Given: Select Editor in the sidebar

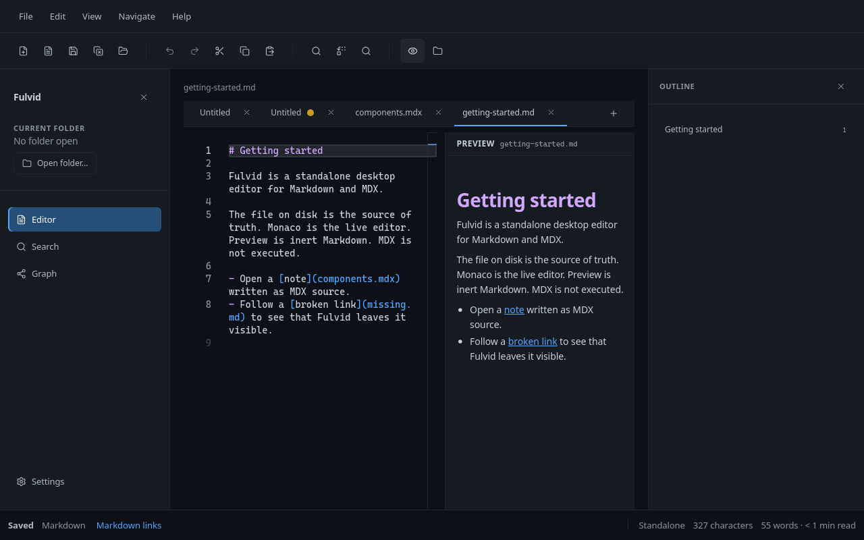Looking at the screenshot, I should [x=85, y=219].
